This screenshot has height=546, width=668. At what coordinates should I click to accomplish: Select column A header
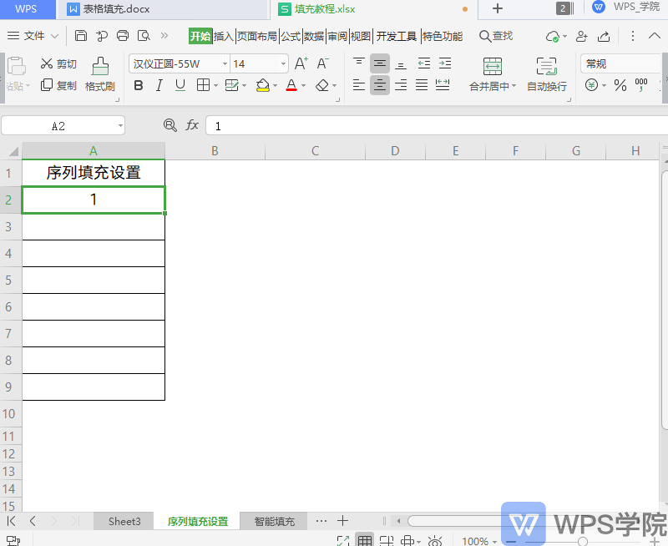[94, 151]
